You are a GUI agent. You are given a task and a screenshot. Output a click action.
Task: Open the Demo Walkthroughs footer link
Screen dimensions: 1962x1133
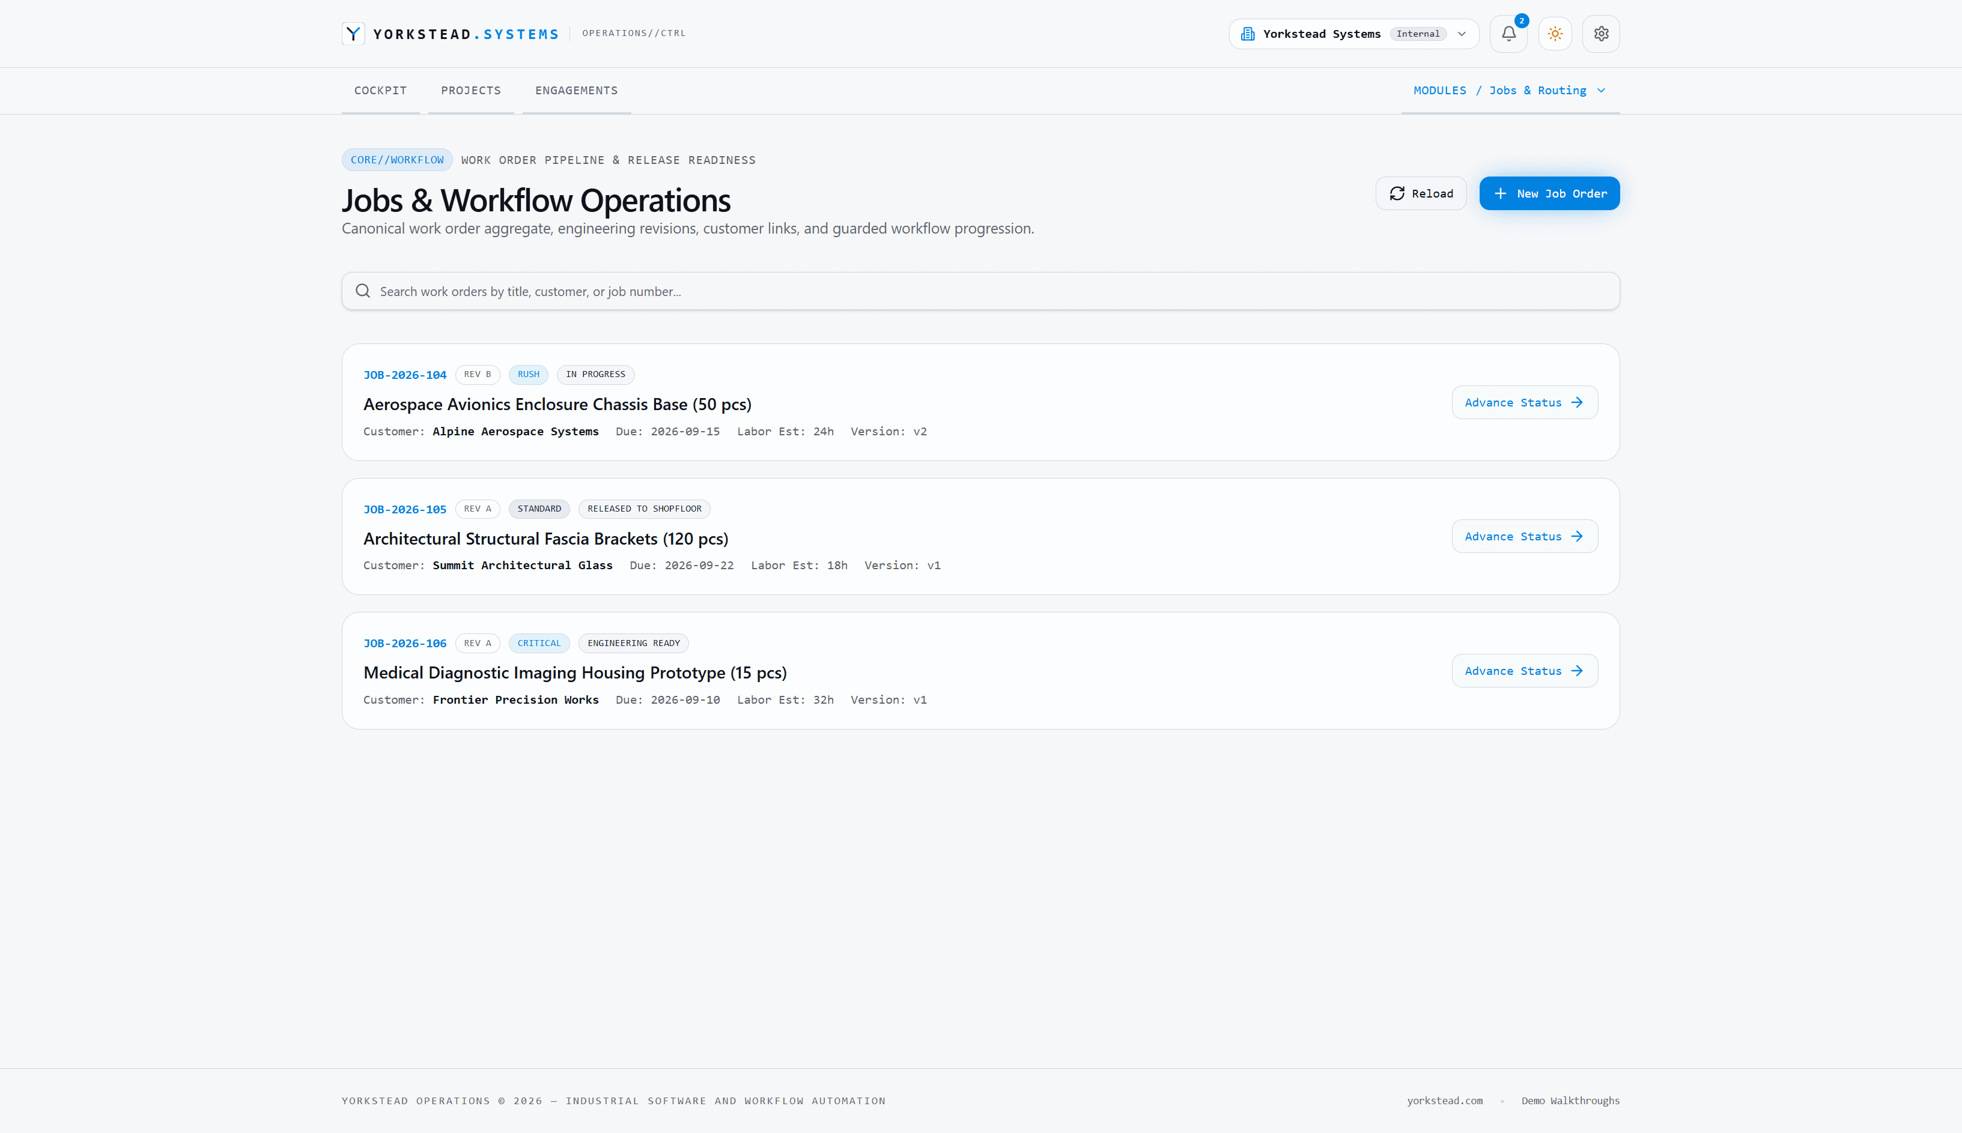1570,1101
